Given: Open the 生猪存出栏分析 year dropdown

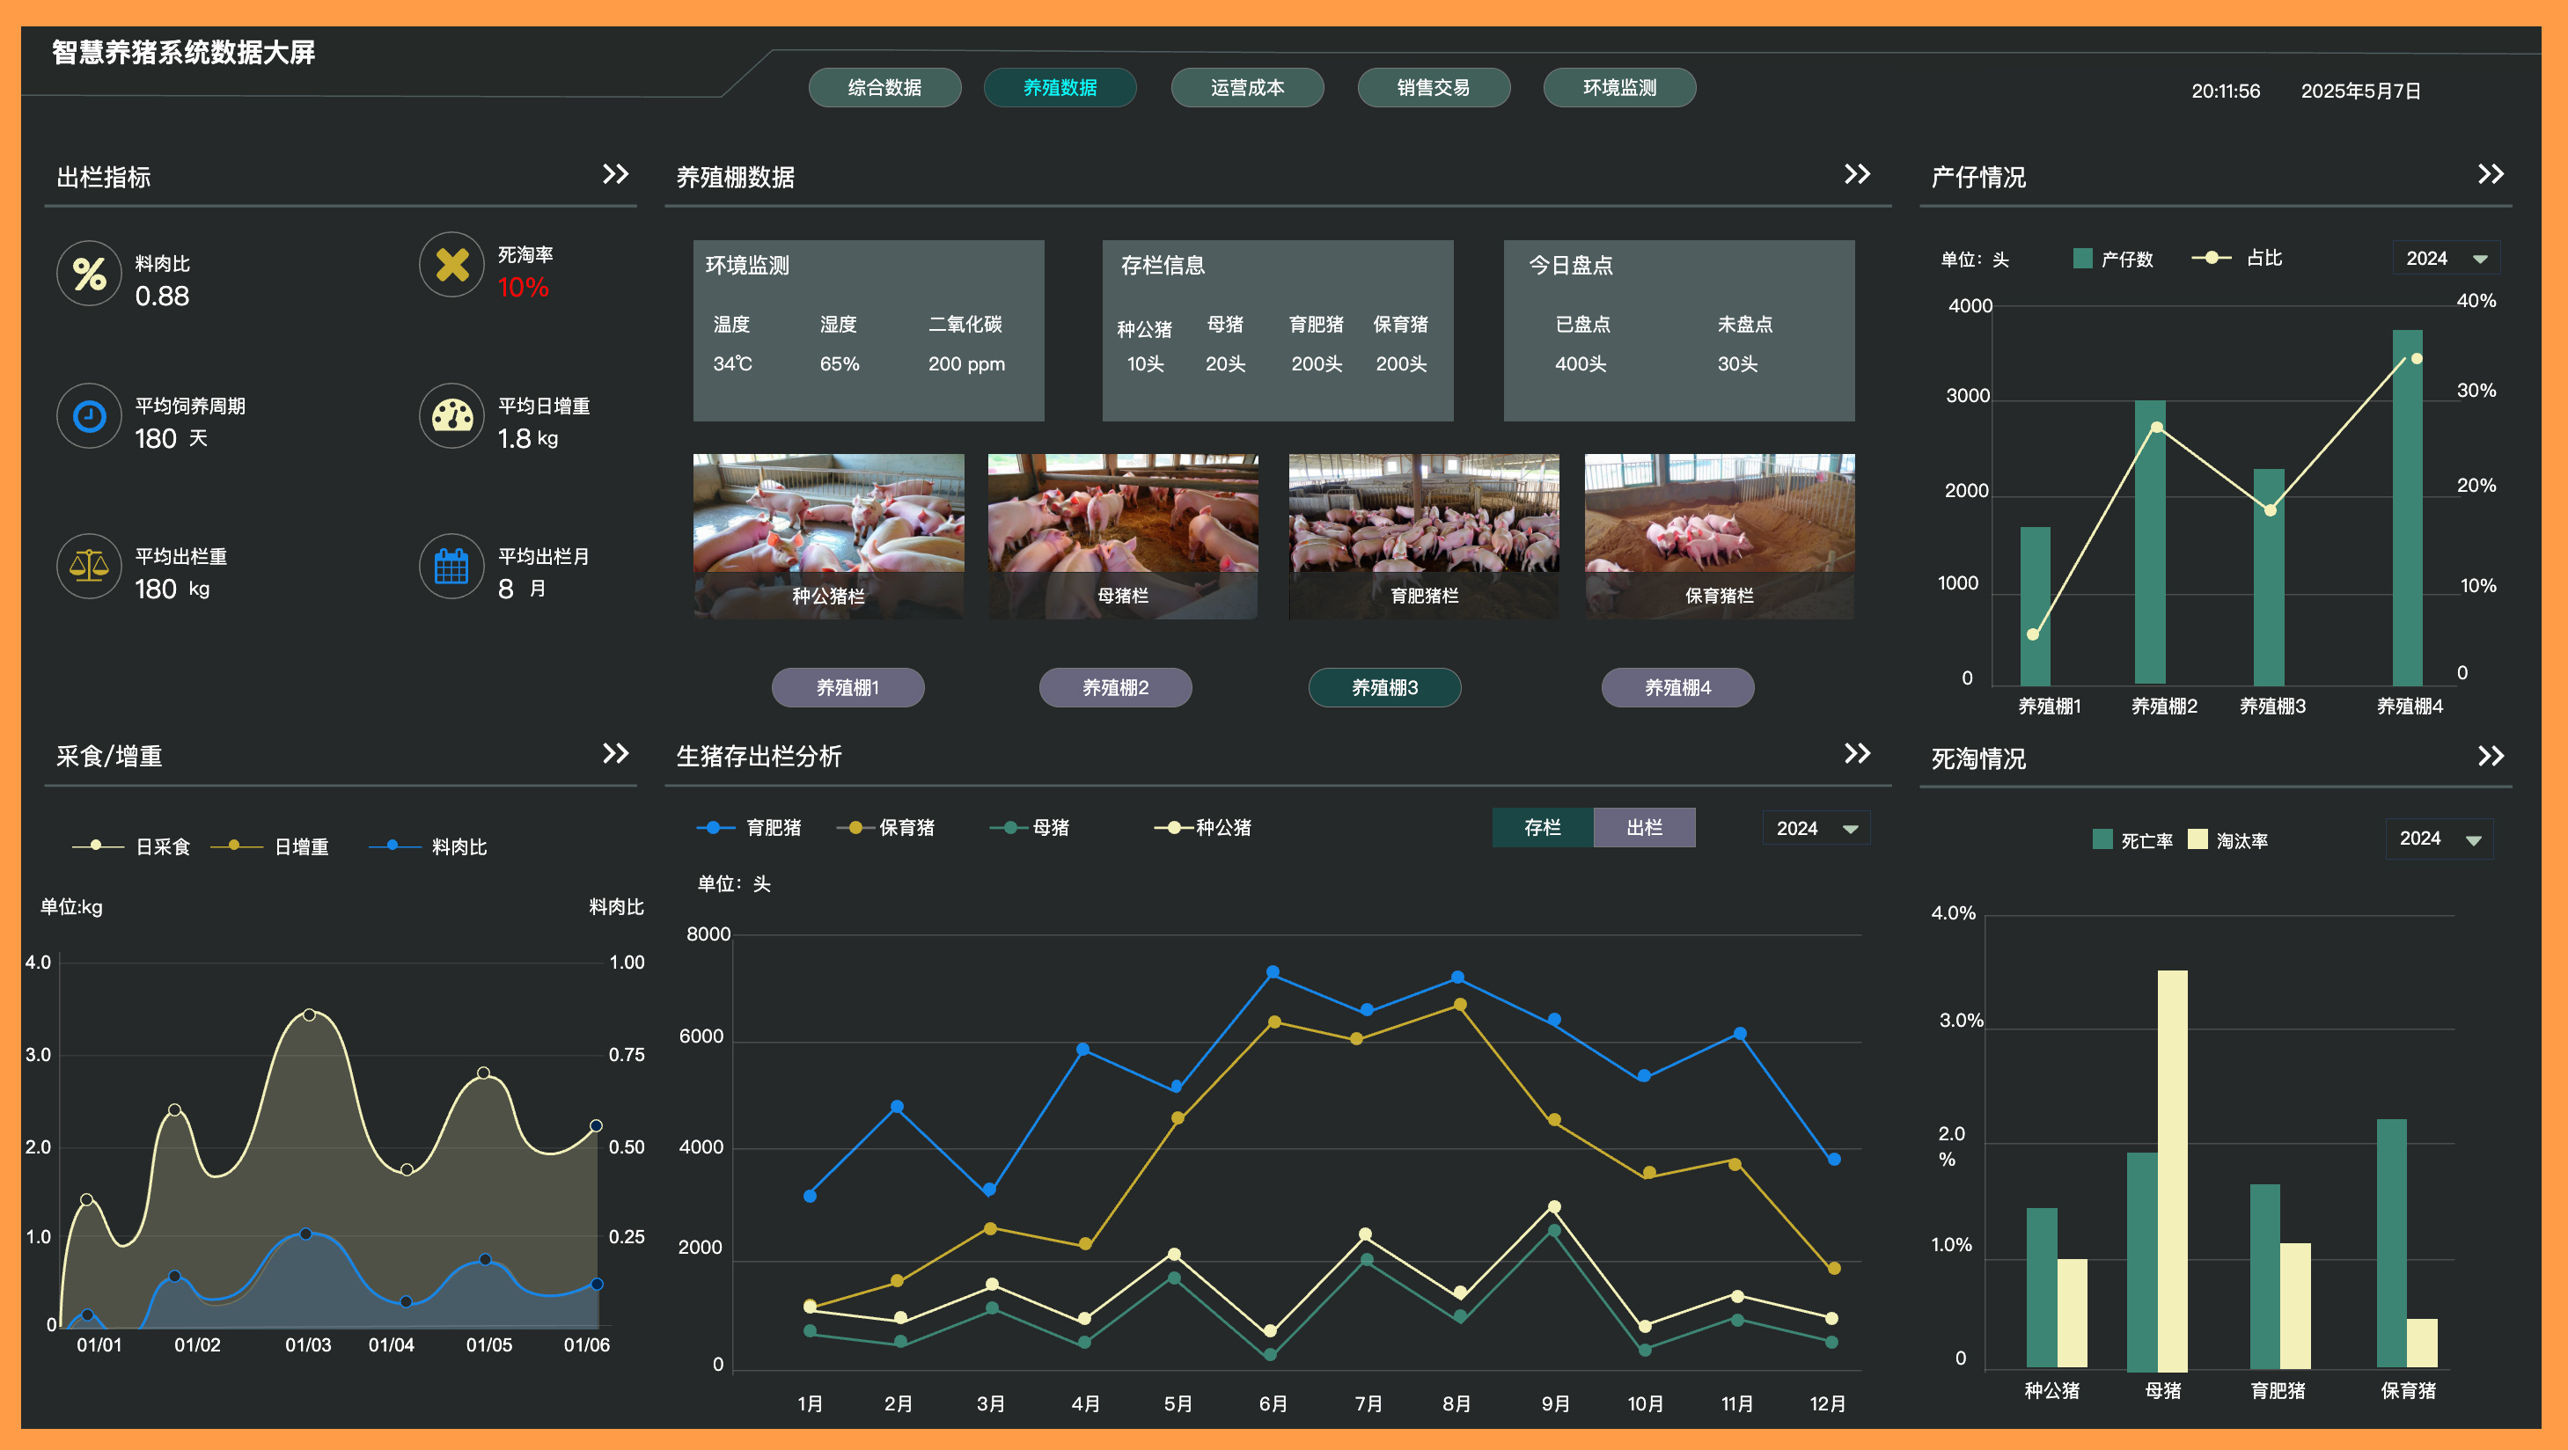Looking at the screenshot, I should tap(1816, 828).
